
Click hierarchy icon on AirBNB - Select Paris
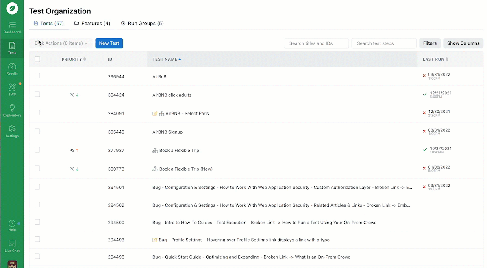click(x=161, y=114)
